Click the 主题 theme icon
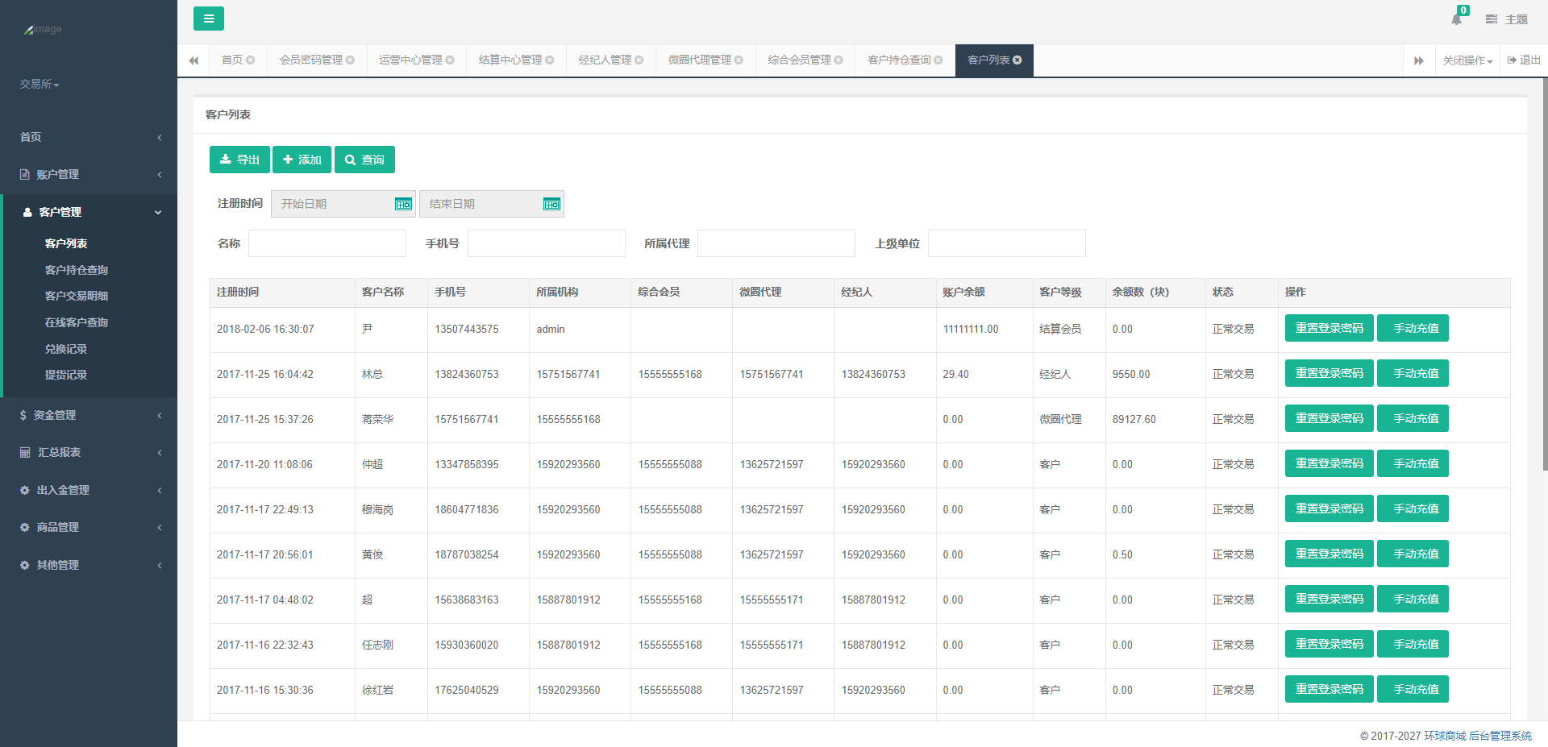This screenshot has height=747, width=1548. 1492,19
